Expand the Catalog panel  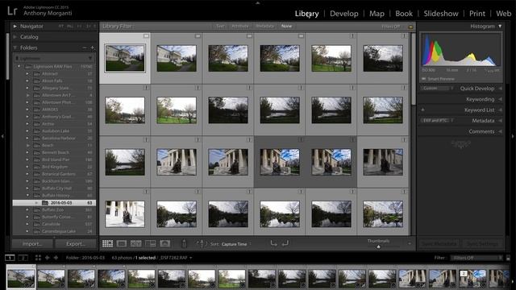point(15,37)
